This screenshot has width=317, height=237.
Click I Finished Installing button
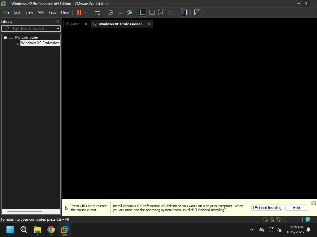[x=267, y=208]
